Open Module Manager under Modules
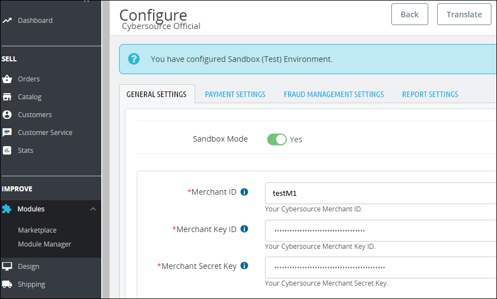The image size is (497, 299). [x=44, y=244]
